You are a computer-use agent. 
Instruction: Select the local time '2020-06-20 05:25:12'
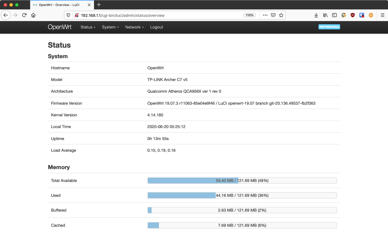tap(166, 127)
